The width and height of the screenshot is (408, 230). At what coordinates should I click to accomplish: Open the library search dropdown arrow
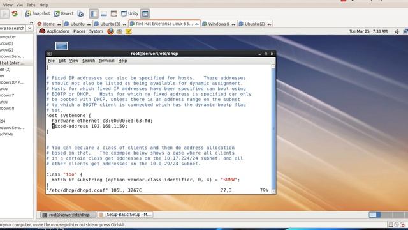30,28
